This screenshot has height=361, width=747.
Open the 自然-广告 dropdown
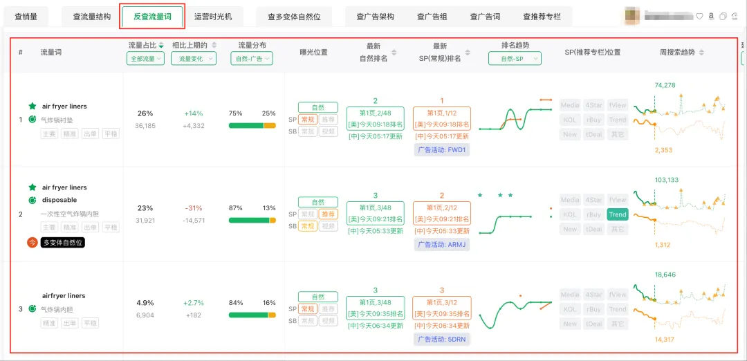252,59
